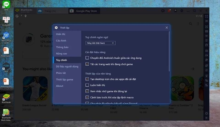Open the Plants vs Zombies 2 thumbnail

pyautogui.click(x=182, y=89)
